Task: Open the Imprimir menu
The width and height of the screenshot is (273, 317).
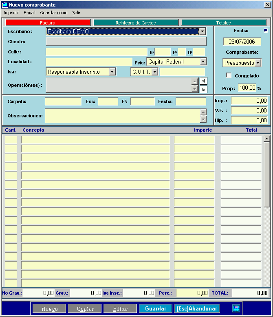Action: (11, 13)
